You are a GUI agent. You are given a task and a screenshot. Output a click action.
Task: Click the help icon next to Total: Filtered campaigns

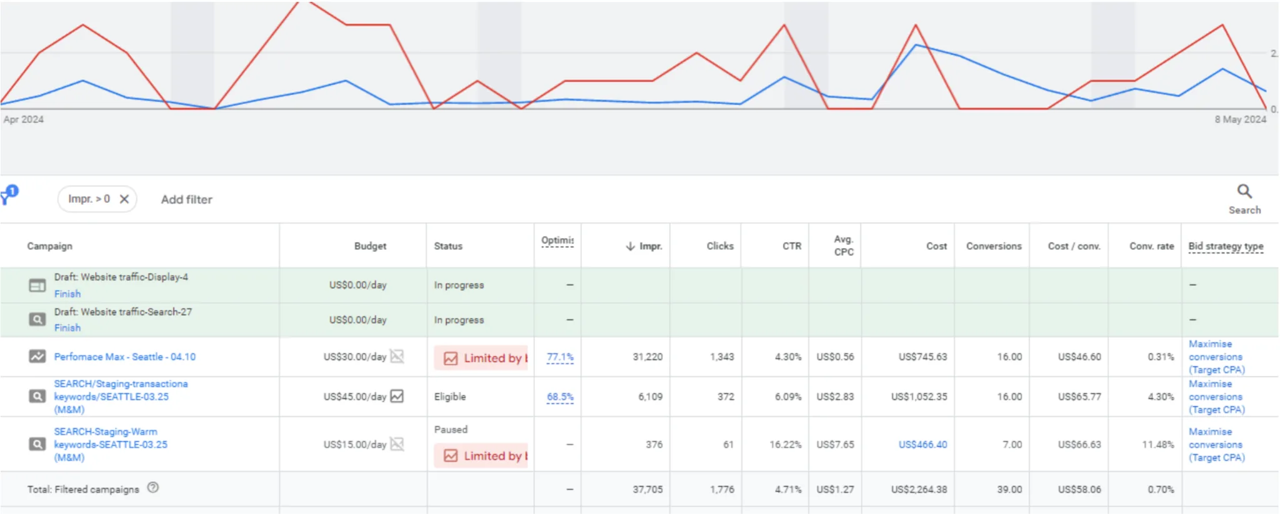tap(153, 488)
